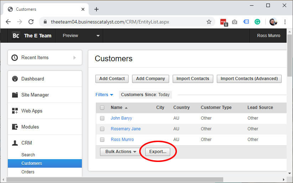293x183 pixels.
Task: Click the browser forward arrow
Action: 20,22
